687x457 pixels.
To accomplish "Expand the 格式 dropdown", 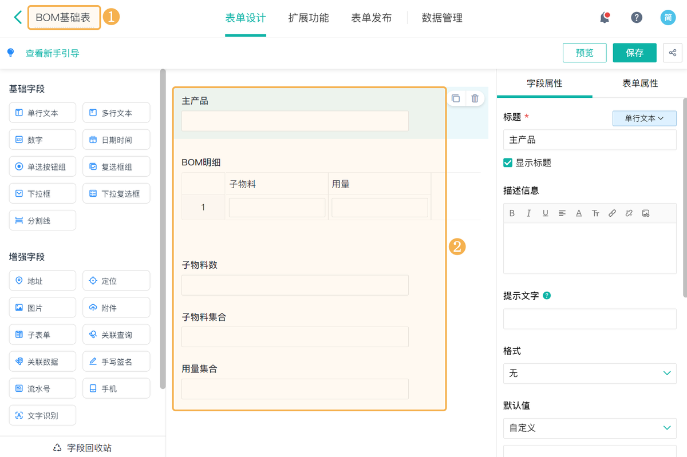I will click(x=590, y=373).
